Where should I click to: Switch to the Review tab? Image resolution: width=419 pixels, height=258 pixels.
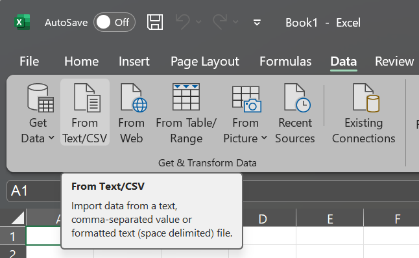pyautogui.click(x=394, y=61)
